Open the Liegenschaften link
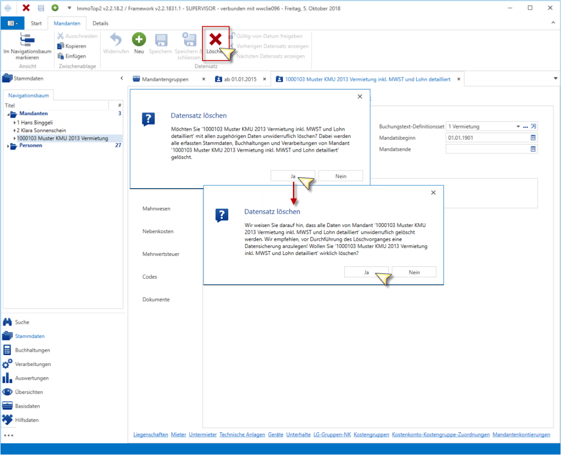 (x=150, y=435)
